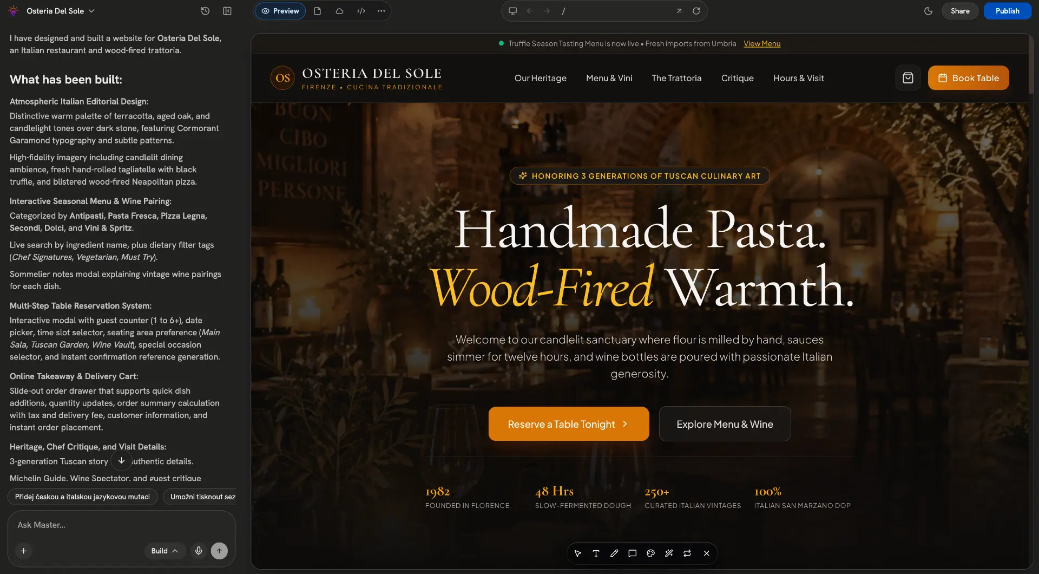Click the 1982 Founded in Florence stat
The height and width of the screenshot is (574, 1039).
tap(467, 498)
